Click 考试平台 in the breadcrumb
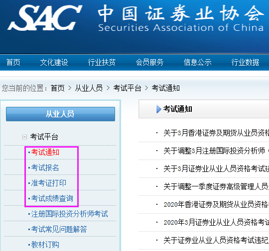Viewport: 269px width, 251px height. coord(127,88)
